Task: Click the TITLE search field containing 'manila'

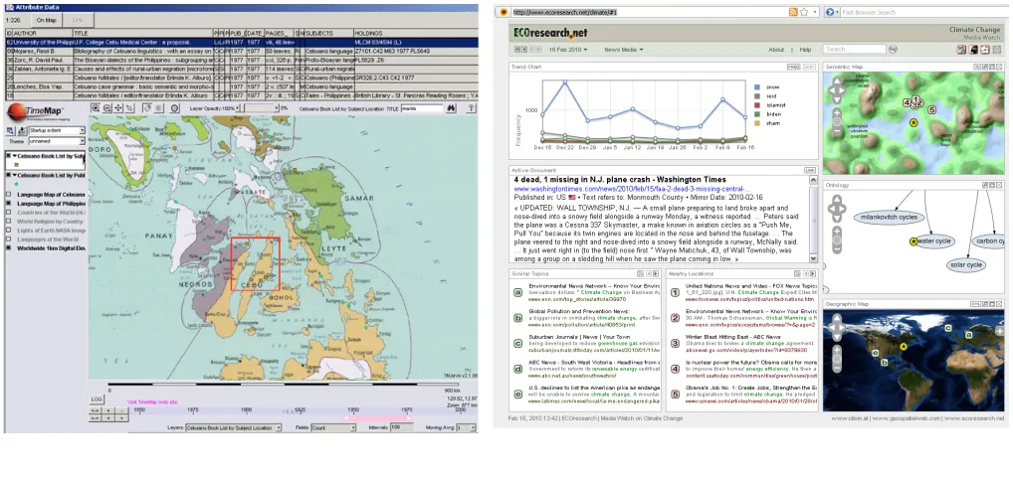Action: click(x=422, y=108)
